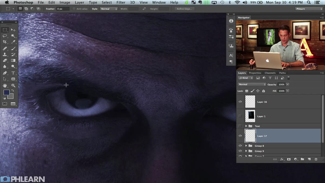The width and height of the screenshot is (325, 183).
Task: Switch to the Properties tab
Action: pos(255,73)
